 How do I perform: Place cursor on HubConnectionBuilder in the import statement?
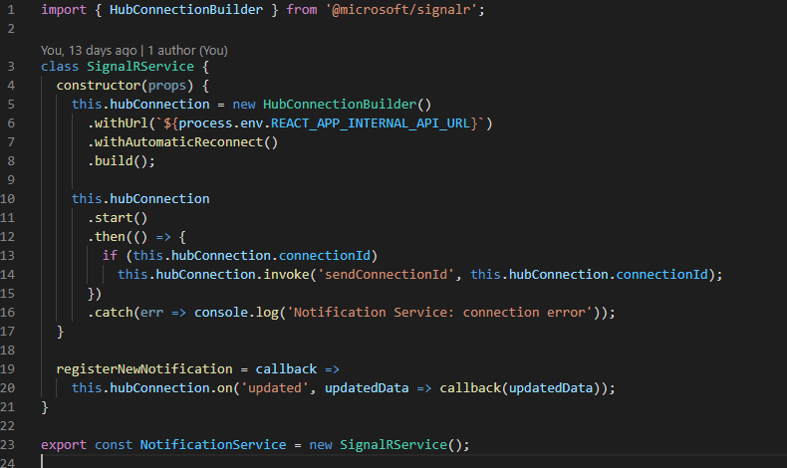(x=186, y=10)
